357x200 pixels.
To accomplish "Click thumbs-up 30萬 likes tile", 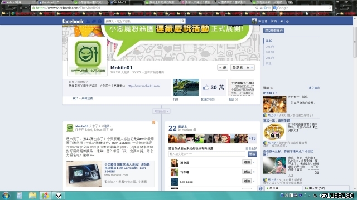I will click(x=213, y=88).
